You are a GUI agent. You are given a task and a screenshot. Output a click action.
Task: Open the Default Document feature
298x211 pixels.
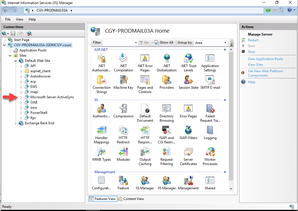pos(145,113)
